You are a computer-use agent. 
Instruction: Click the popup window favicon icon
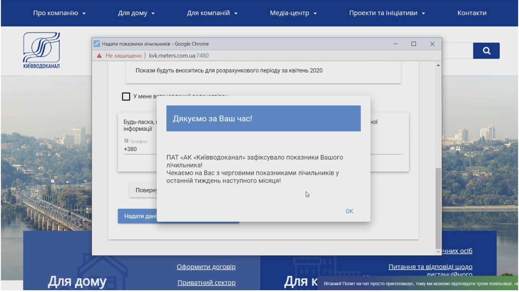point(97,44)
